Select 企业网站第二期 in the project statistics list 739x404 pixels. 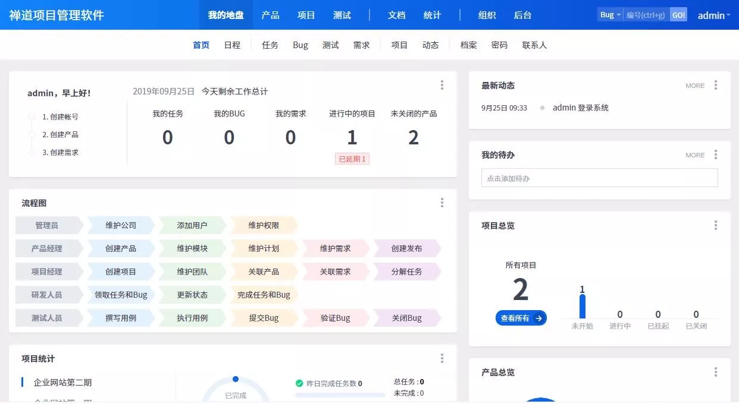[62, 383]
